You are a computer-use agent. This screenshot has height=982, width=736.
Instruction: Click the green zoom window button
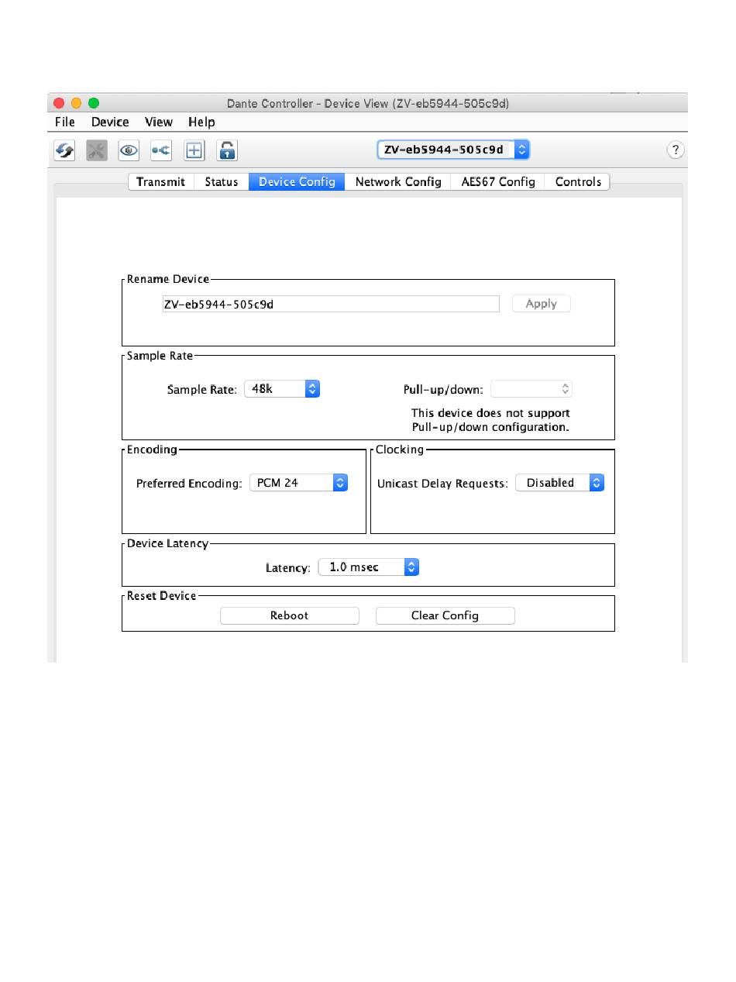click(94, 103)
